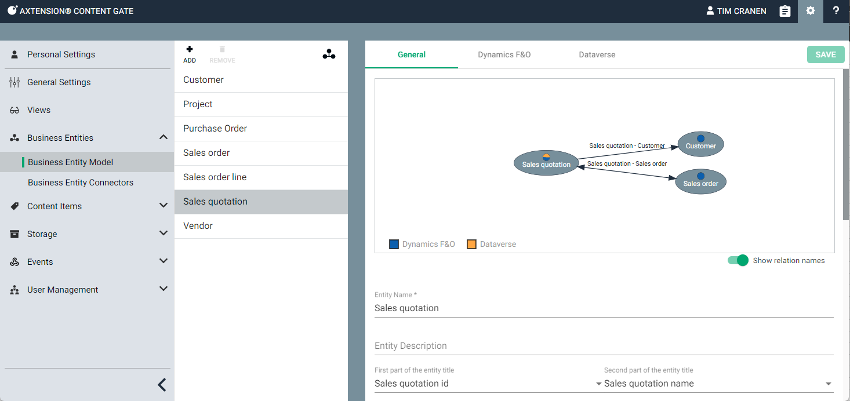850x401 pixels.
Task: Click the Entity Description input field
Action: 604,346
